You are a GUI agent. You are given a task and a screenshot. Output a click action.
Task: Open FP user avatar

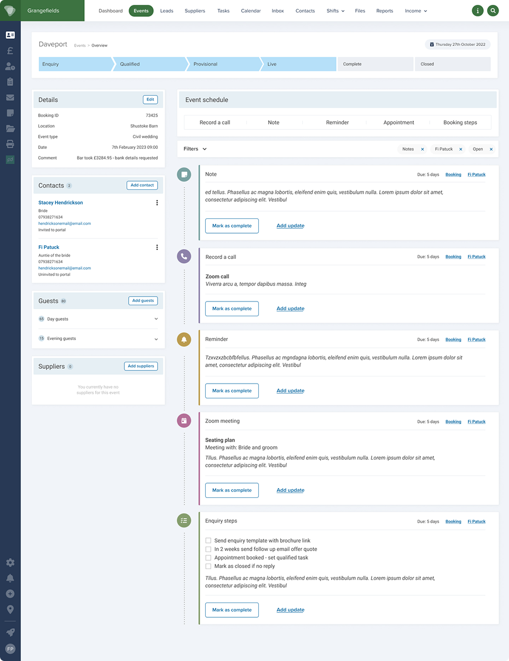(x=10, y=649)
